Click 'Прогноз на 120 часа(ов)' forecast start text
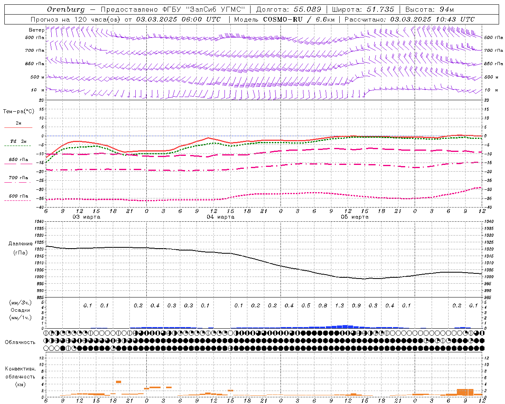The image size is (505, 404). pyautogui.click(x=125, y=19)
